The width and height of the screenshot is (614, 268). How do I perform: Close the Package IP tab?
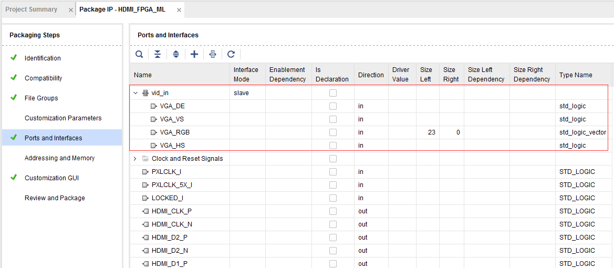pyautogui.click(x=179, y=10)
